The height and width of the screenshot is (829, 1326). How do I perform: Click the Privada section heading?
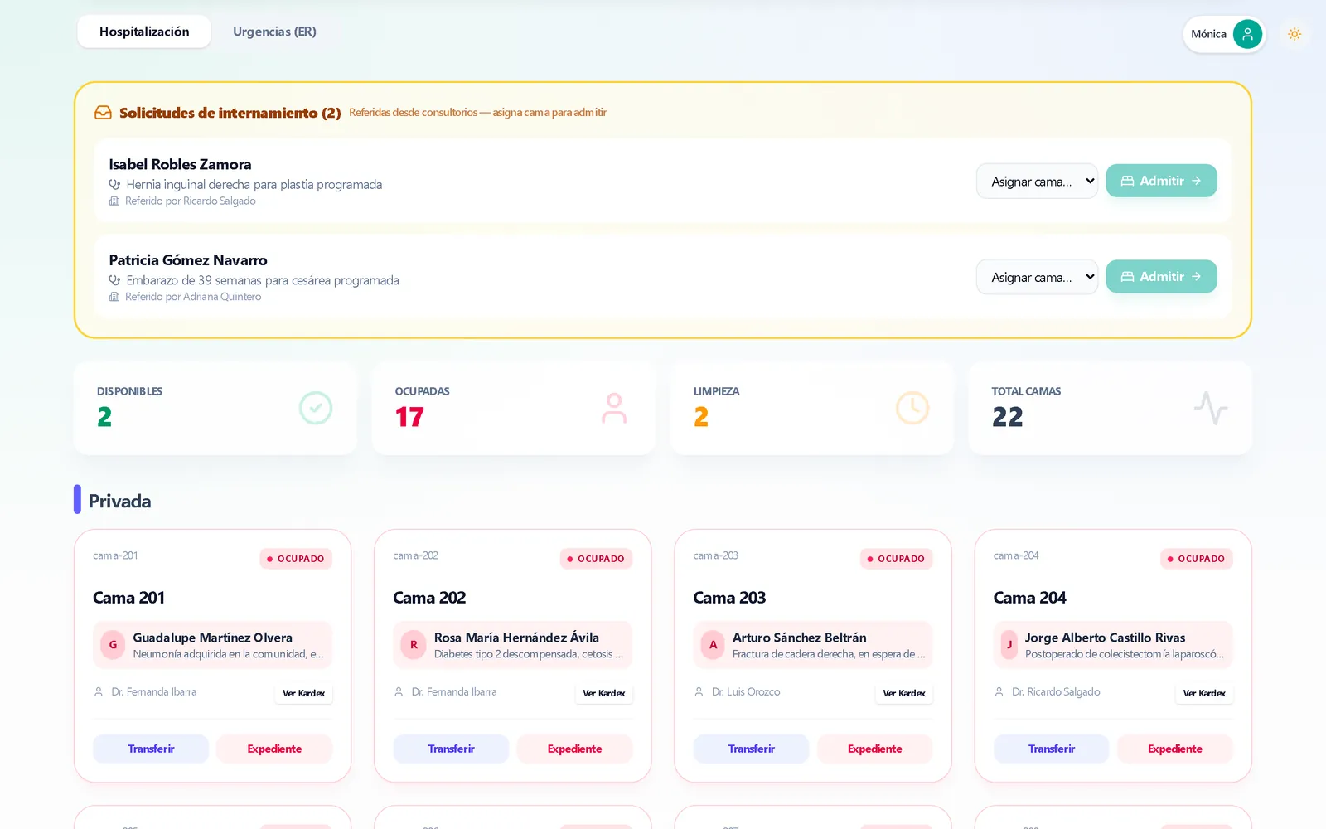tap(119, 501)
